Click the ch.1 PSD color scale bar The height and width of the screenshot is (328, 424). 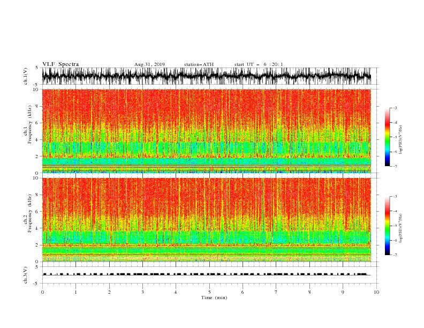(x=387, y=137)
